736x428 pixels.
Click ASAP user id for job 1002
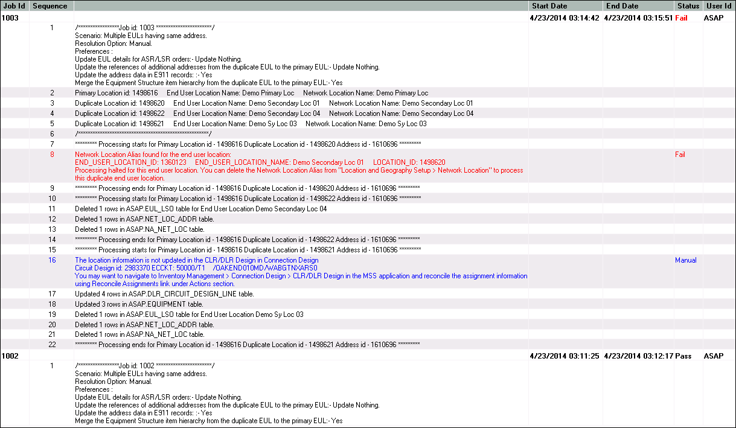714,356
